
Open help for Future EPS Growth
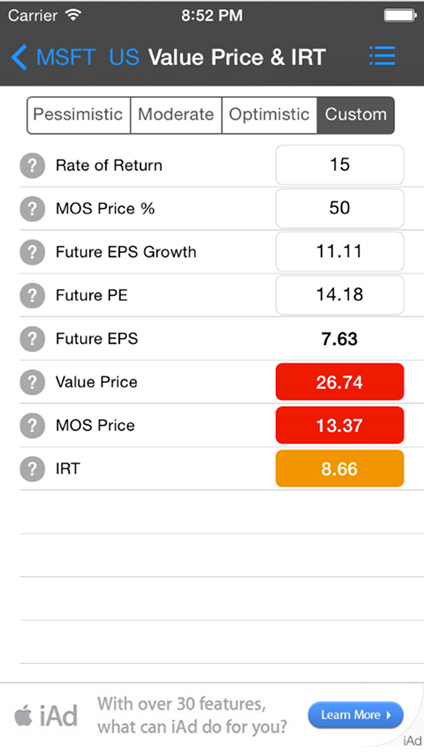(x=32, y=252)
